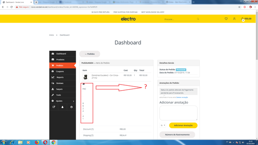Open the Windows Start button
Viewport: 258px width, 145px height.
(x=4, y=142)
